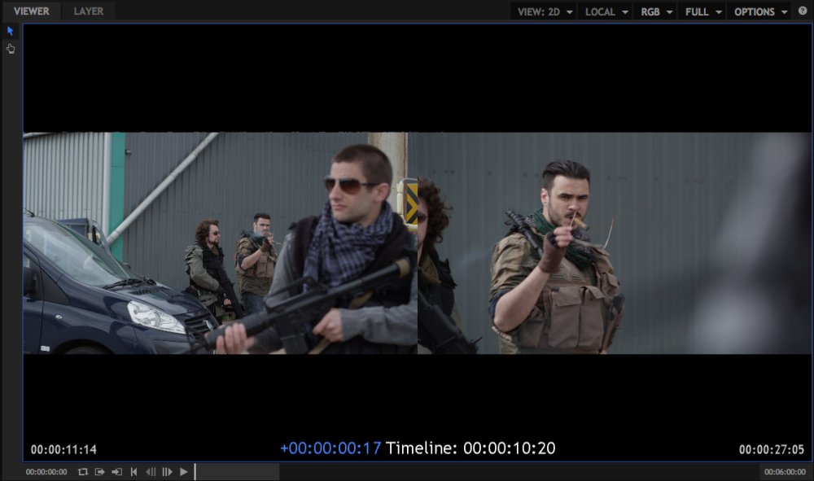The image size is (814, 481).
Task: Open the Local dropdown
Action: pyautogui.click(x=606, y=11)
